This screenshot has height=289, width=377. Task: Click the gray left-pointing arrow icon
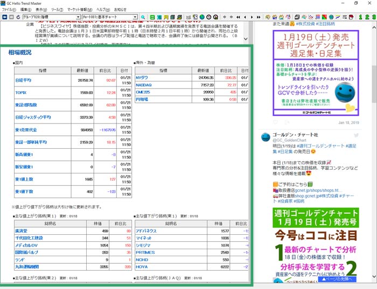pyautogui.click(x=231, y=17)
